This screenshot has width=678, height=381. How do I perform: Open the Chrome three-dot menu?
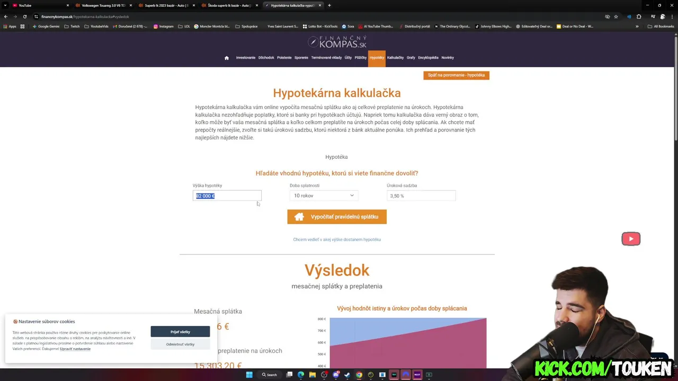(x=672, y=16)
